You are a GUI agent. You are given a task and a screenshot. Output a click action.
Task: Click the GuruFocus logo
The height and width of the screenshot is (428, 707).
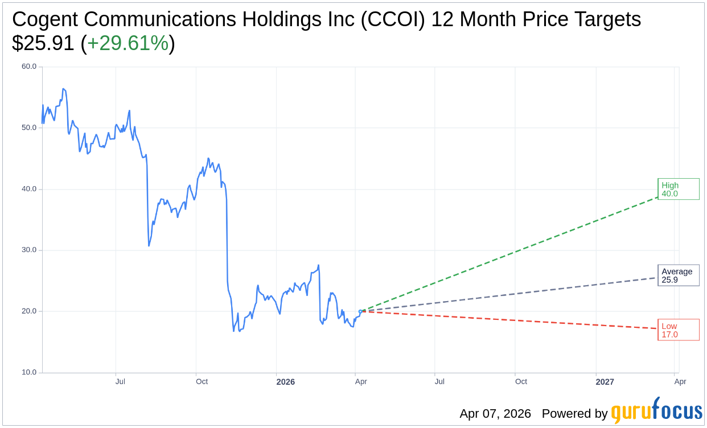(x=656, y=411)
